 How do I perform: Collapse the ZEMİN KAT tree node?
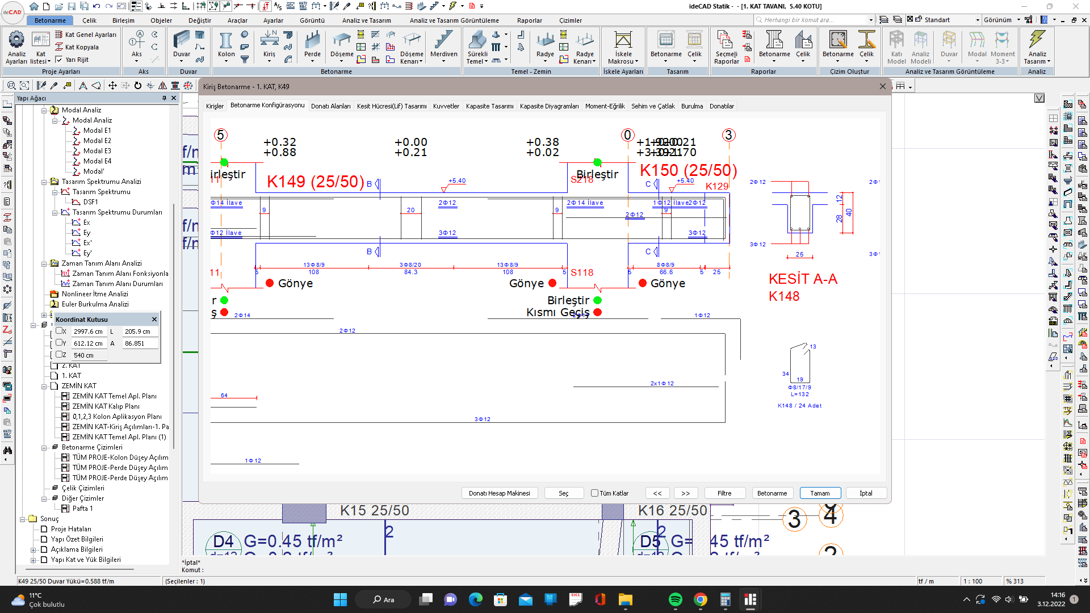tap(44, 386)
